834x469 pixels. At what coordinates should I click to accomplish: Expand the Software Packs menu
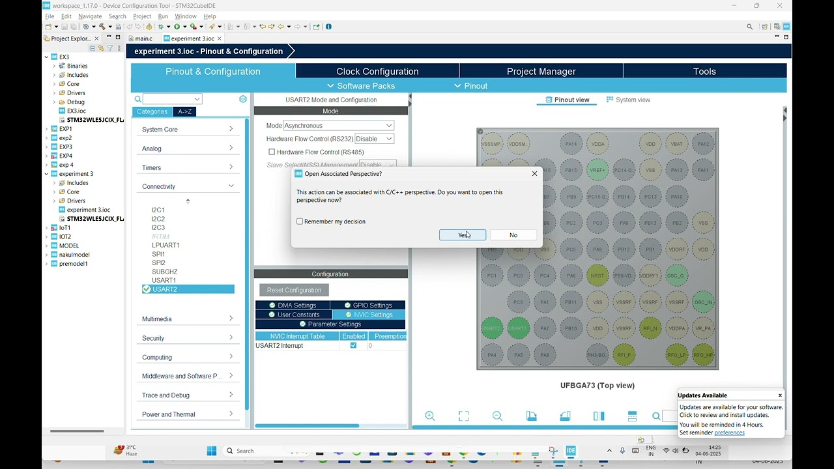(360, 86)
